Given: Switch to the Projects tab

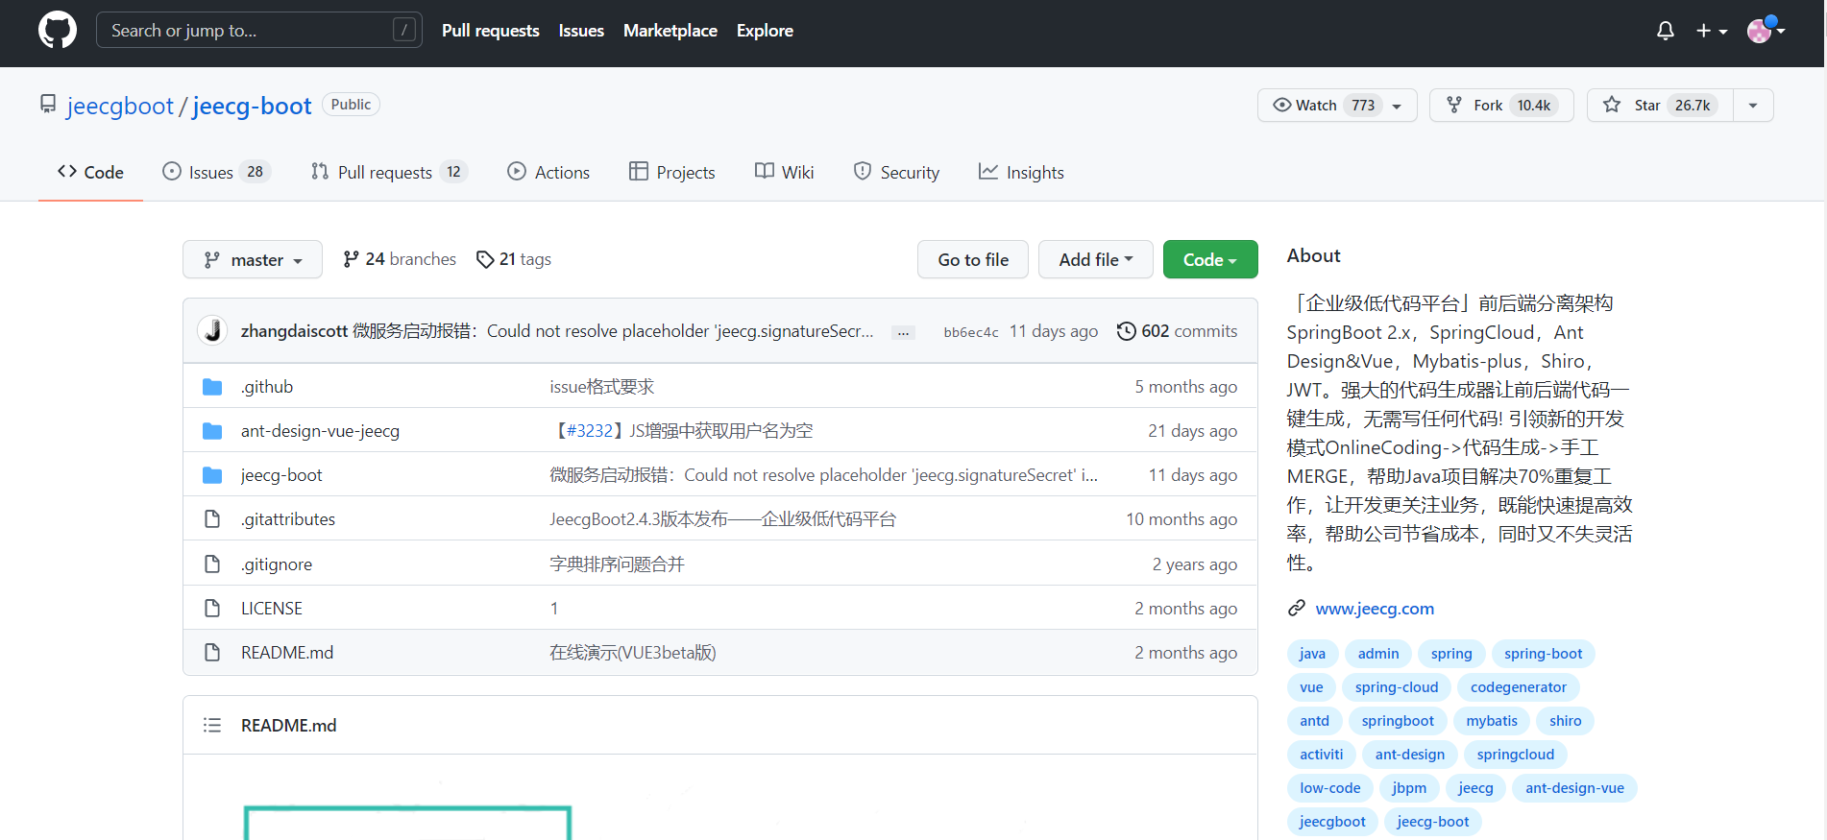Looking at the screenshot, I should 671,172.
